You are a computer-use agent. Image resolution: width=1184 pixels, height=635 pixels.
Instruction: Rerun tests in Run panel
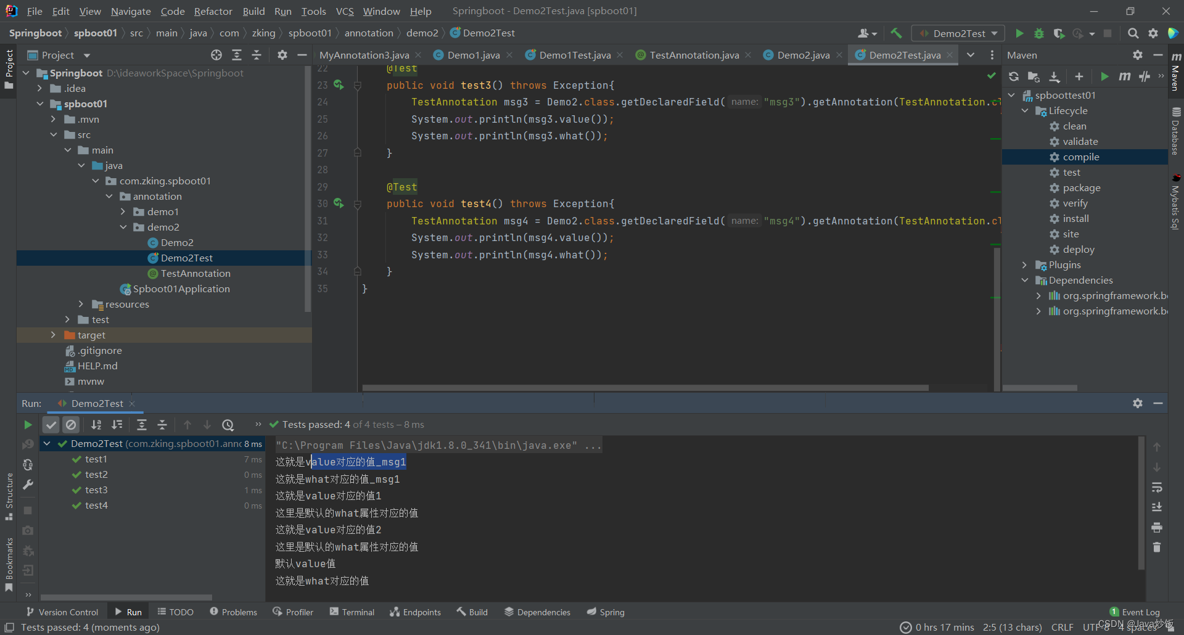click(28, 425)
